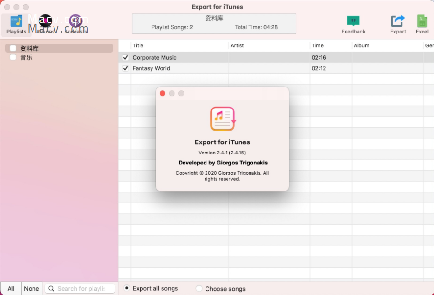Check the 资料库 playlist checkbox

tap(12, 48)
